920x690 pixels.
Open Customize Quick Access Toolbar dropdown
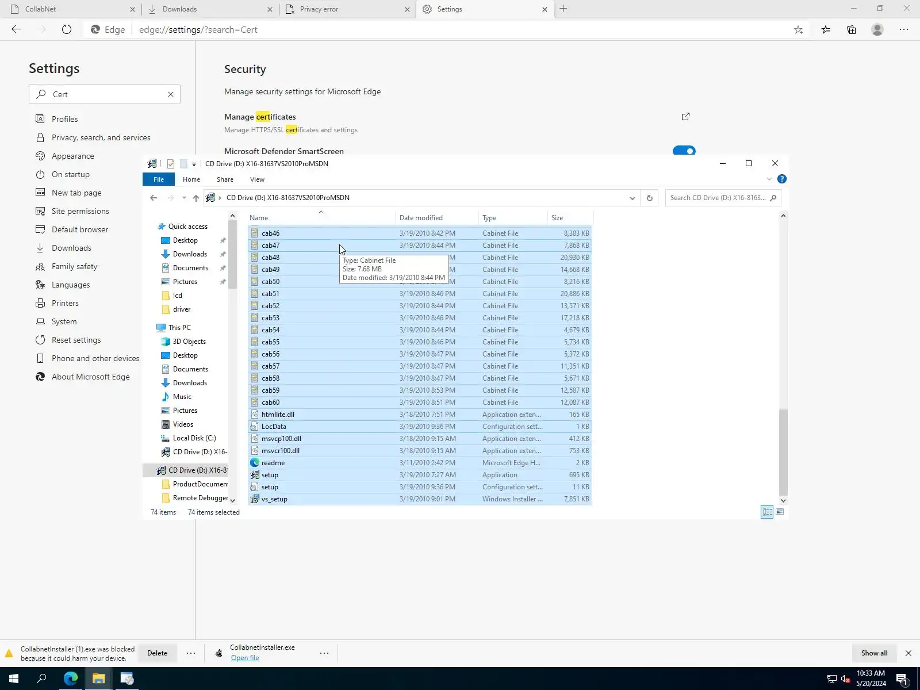(x=194, y=164)
